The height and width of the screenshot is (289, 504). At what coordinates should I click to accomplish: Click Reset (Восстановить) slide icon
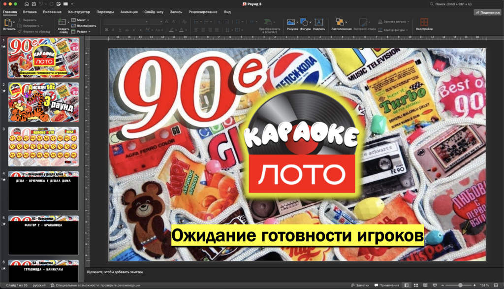[x=73, y=26]
